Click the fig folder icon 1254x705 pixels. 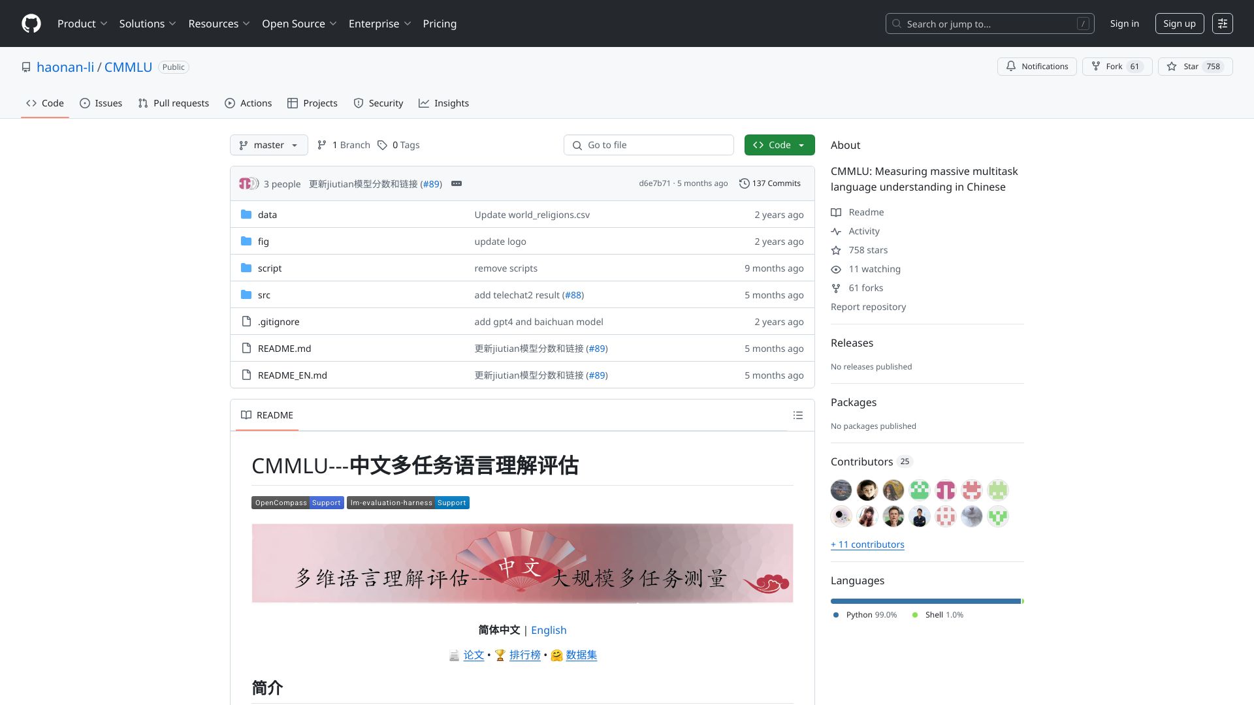(x=246, y=241)
